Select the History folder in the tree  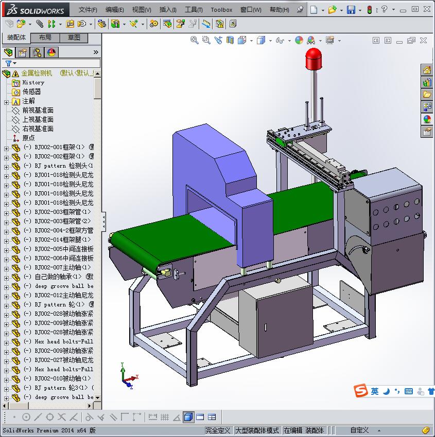33,82
